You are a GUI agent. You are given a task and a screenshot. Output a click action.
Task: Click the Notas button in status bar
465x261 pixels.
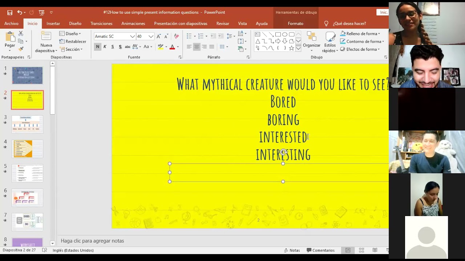(x=292, y=250)
